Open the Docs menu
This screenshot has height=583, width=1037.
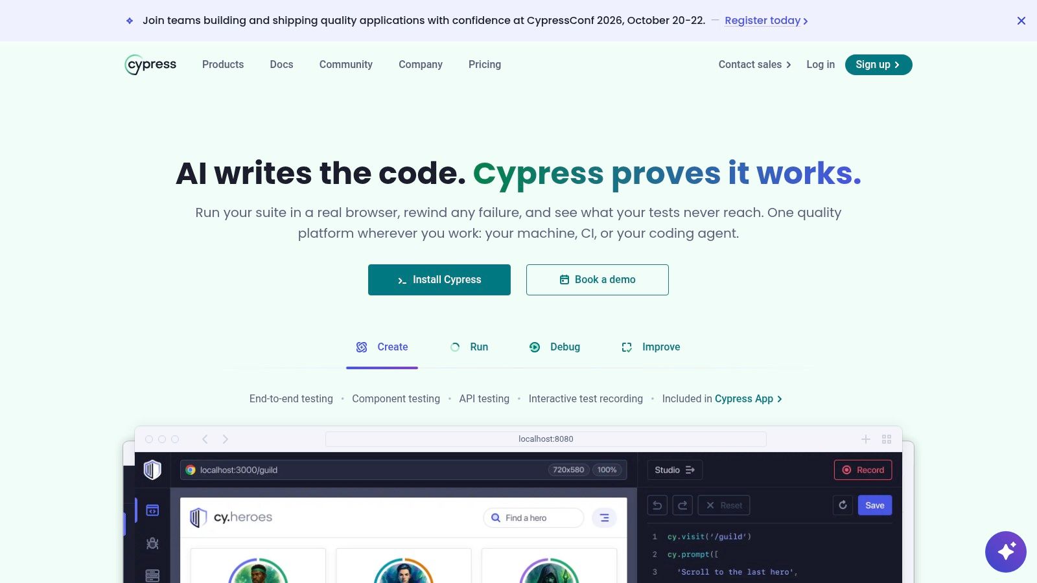[x=282, y=65]
